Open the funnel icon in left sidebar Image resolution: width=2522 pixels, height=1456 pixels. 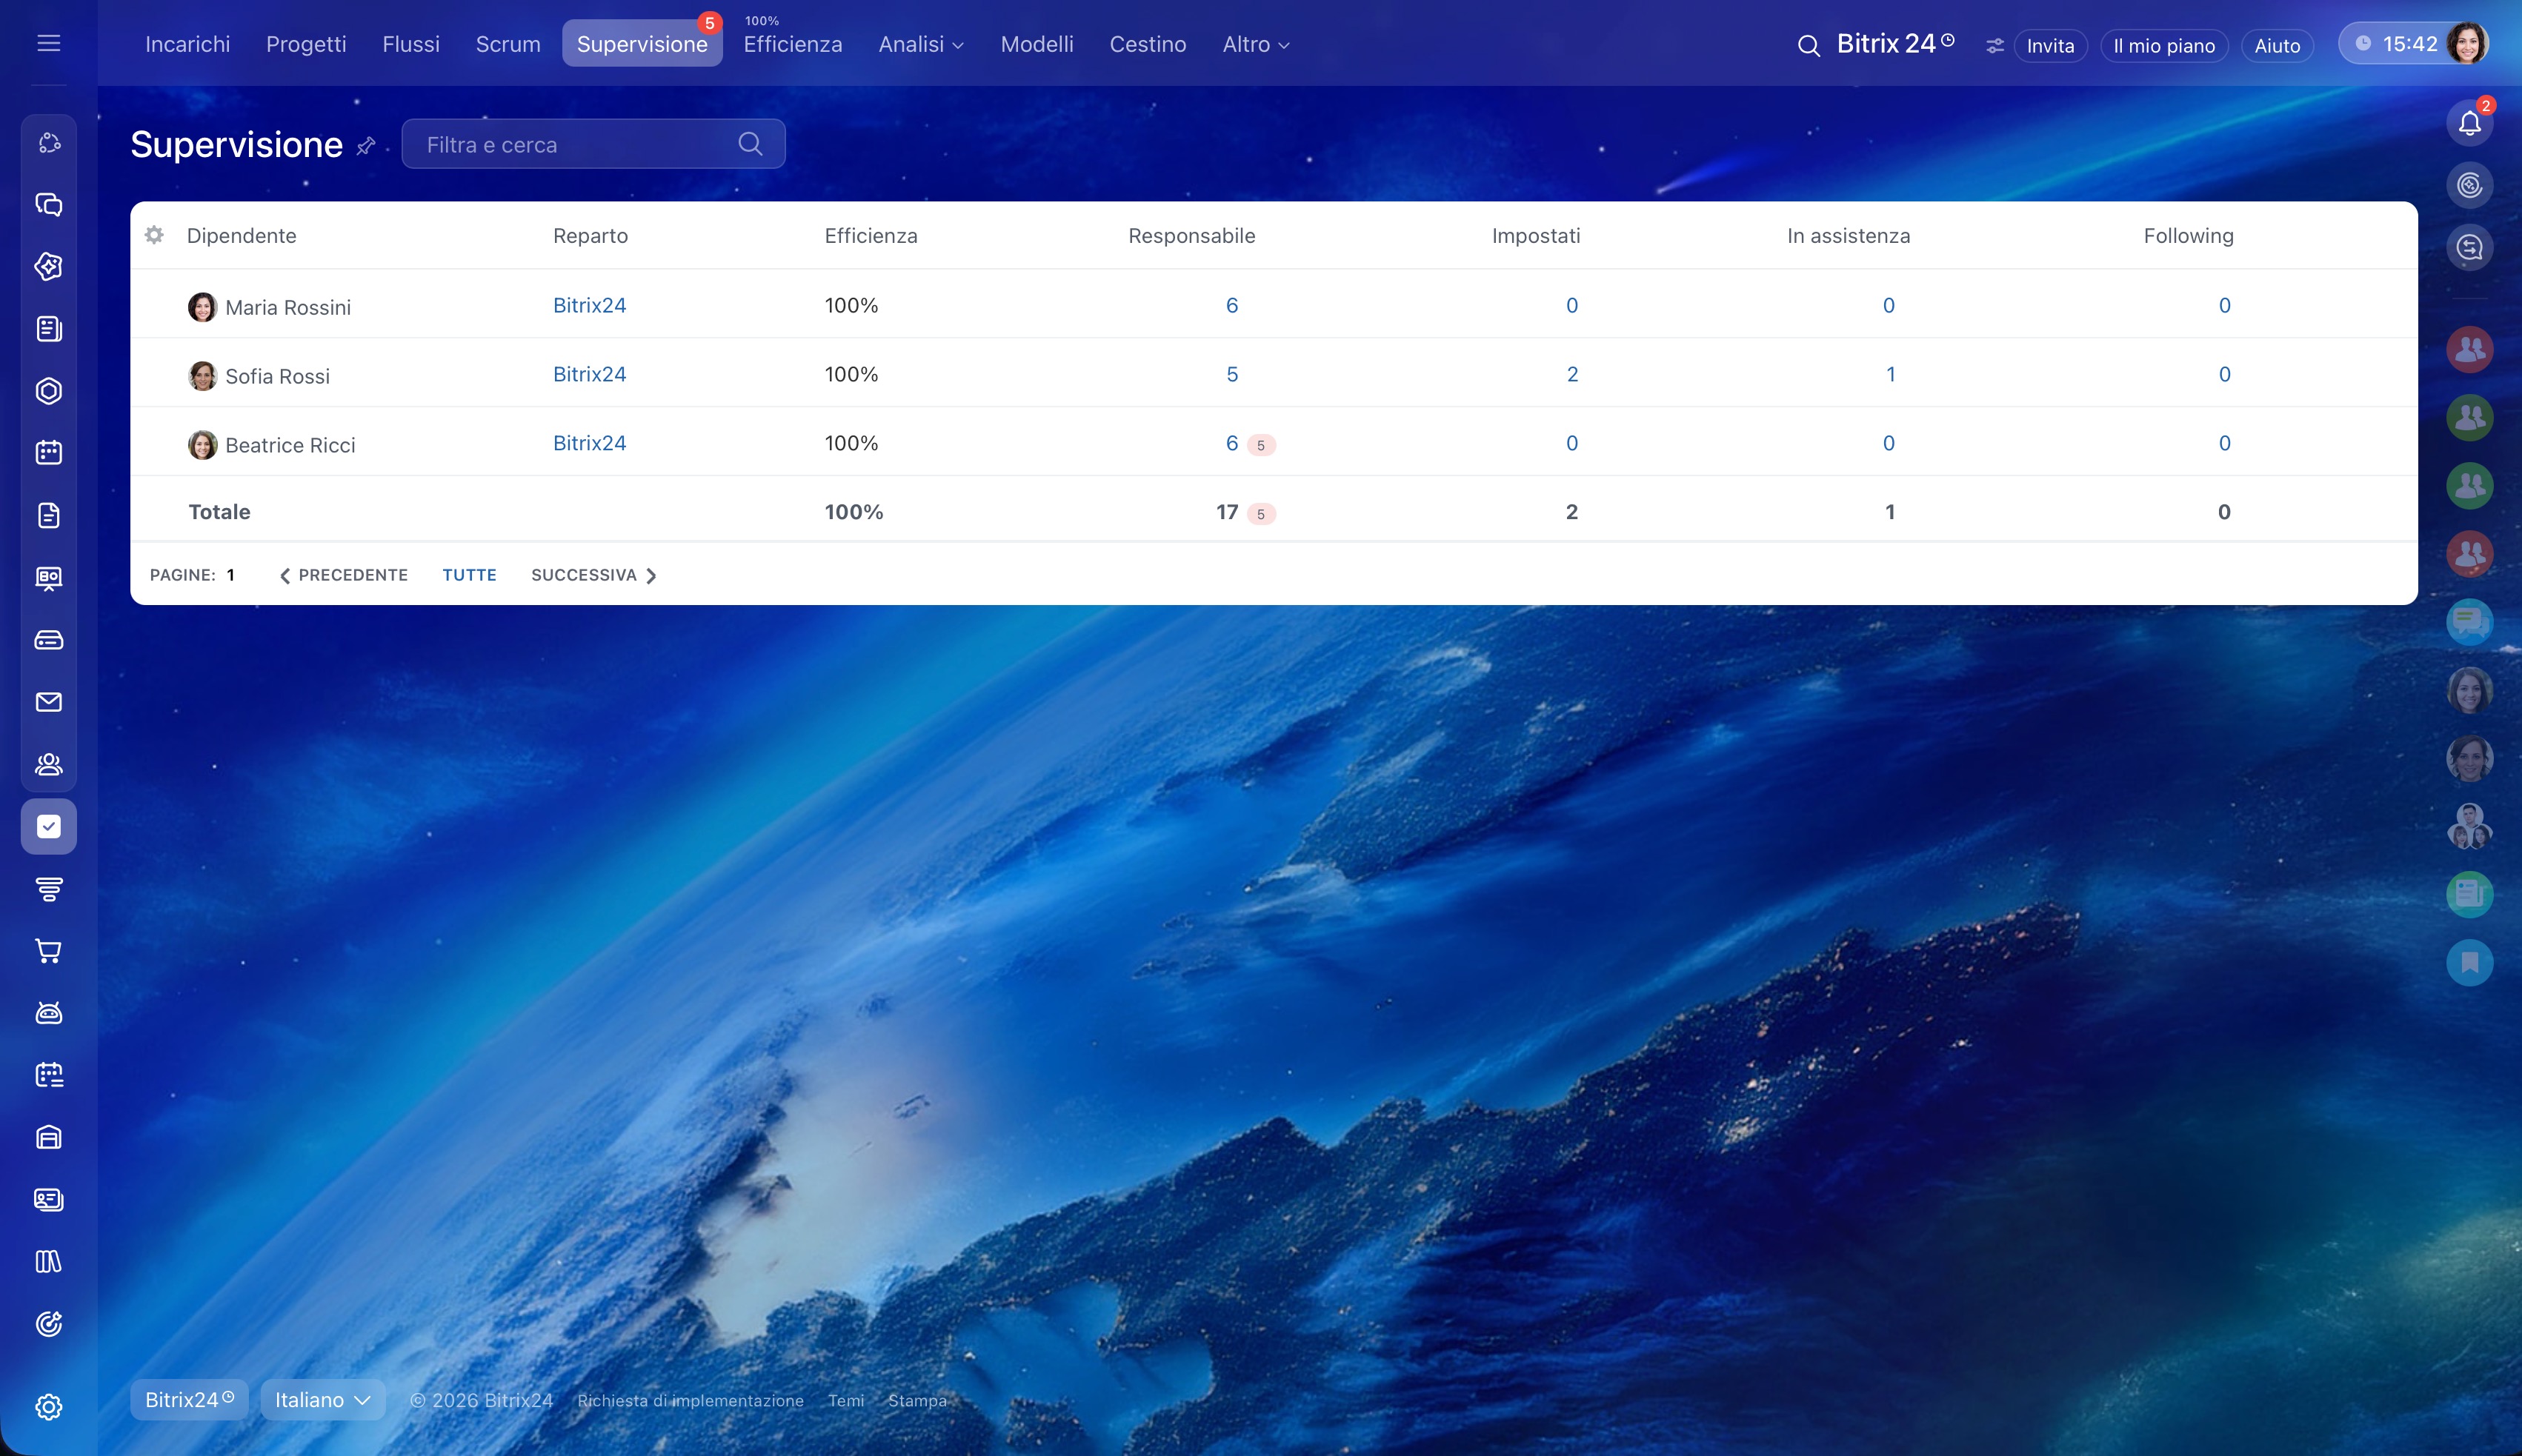point(48,889)
